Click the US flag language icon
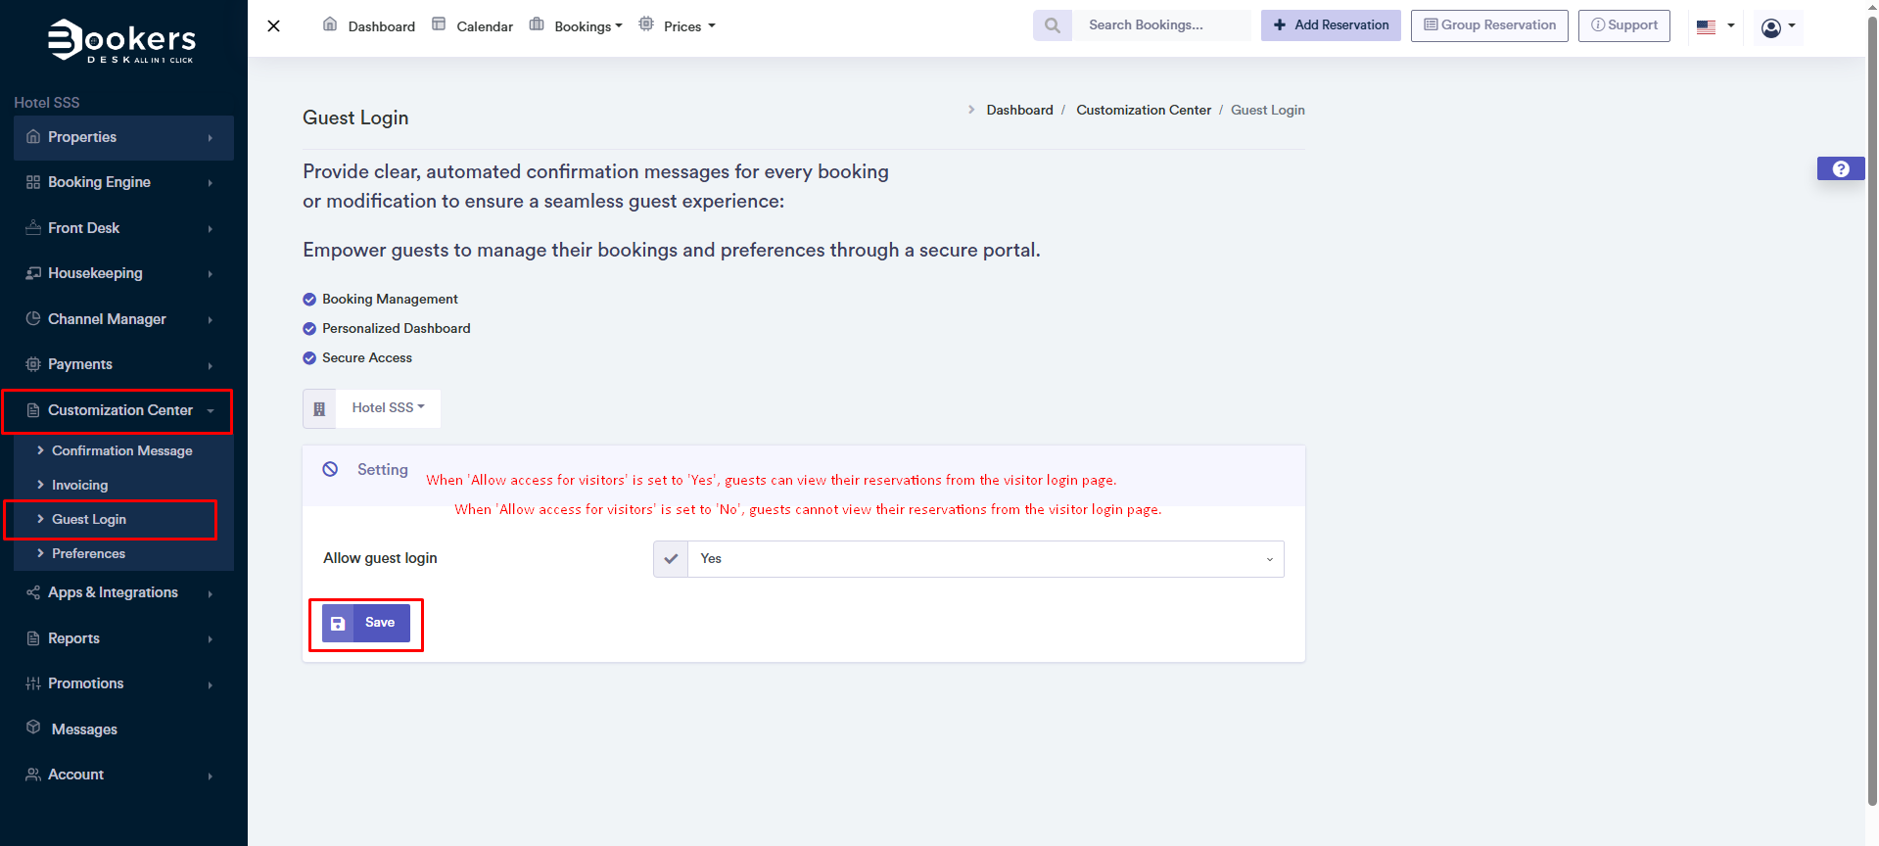This screenshot has width=1879, height=846. (x=1706, y=27)
